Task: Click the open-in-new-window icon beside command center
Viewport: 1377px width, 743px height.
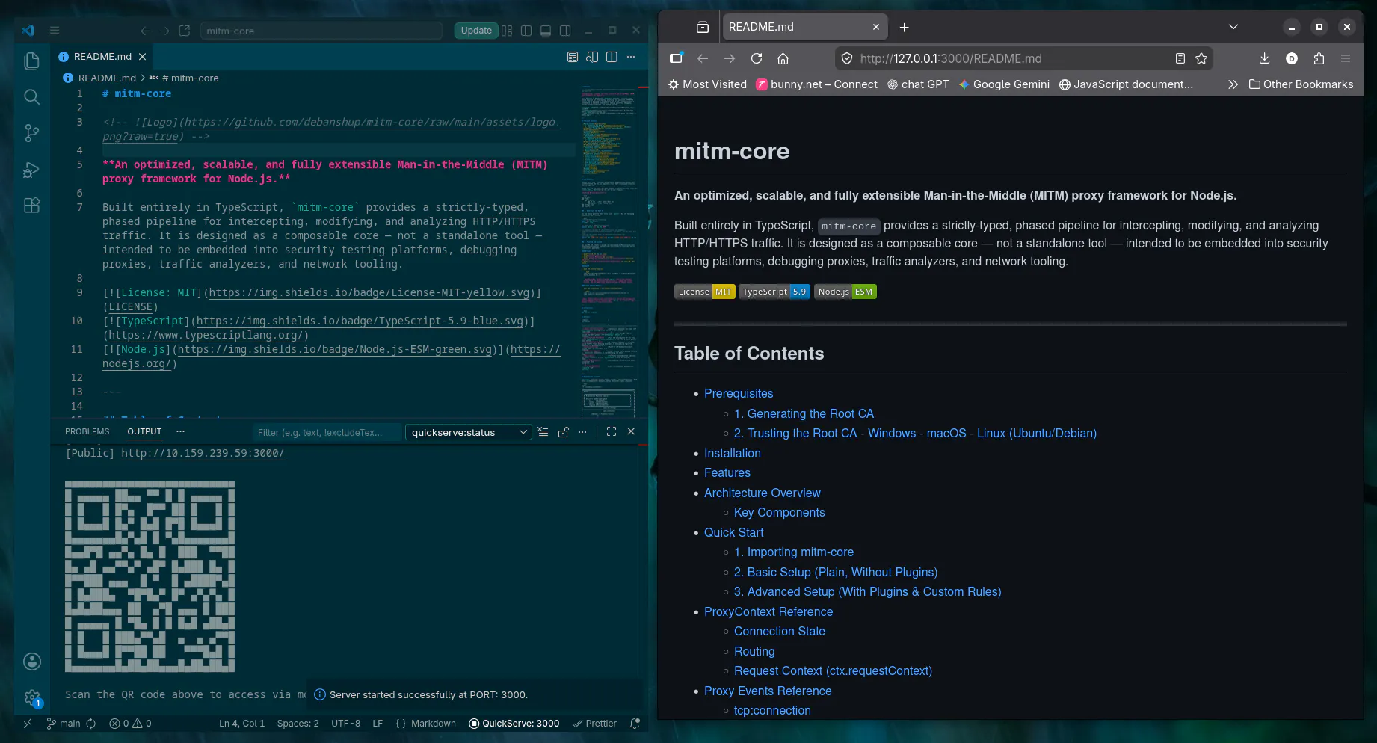Action: (x=185, y=31)
